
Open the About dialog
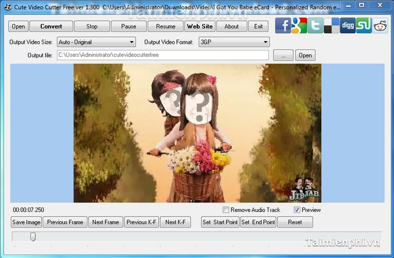232,26
